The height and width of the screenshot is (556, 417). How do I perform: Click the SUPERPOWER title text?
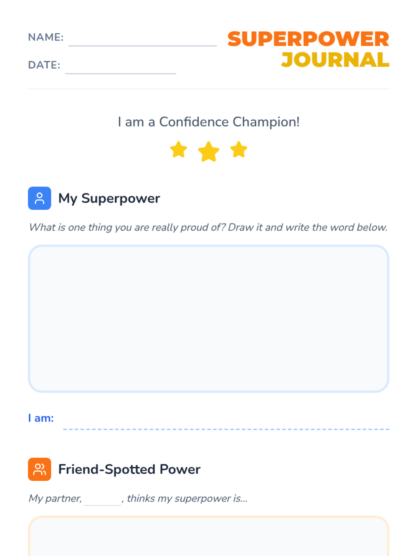tap(308, 39)
